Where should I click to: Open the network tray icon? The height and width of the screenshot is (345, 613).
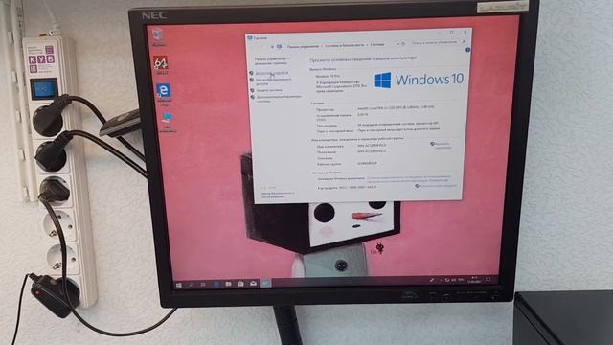tap(447, 280)
